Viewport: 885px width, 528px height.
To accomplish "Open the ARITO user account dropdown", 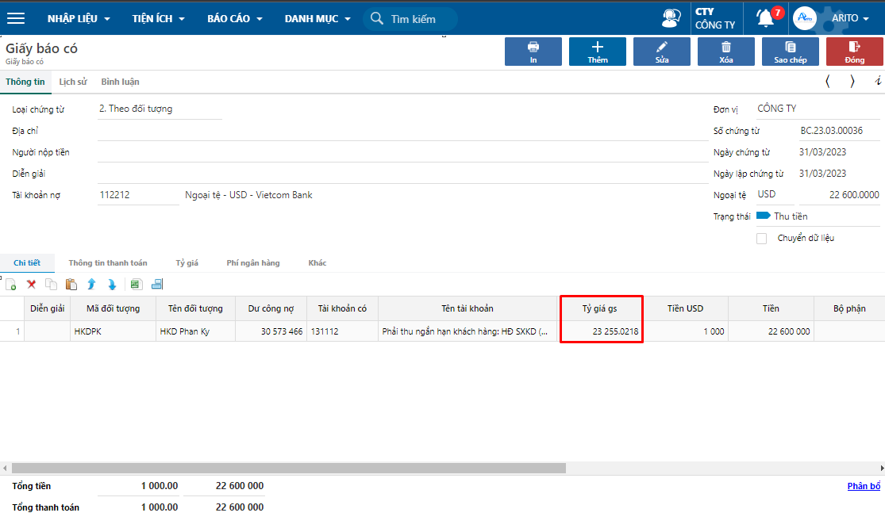I will [851, 18].
